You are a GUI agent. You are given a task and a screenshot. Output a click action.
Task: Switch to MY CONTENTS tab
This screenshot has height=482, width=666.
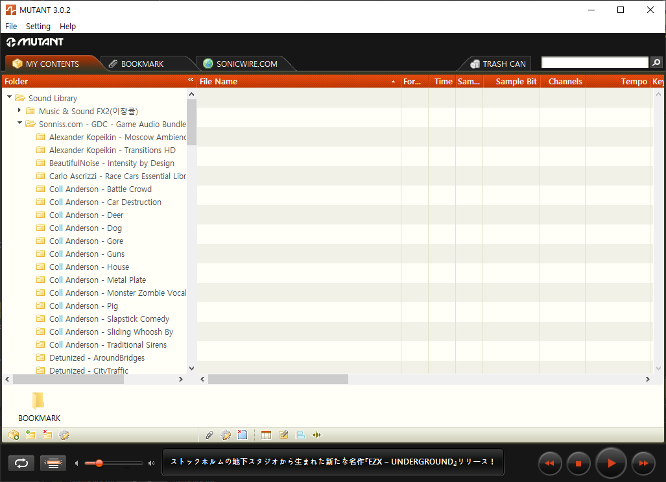point(52,64)
